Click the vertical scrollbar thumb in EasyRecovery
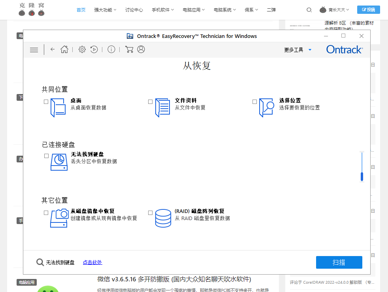 pos(362,177)
